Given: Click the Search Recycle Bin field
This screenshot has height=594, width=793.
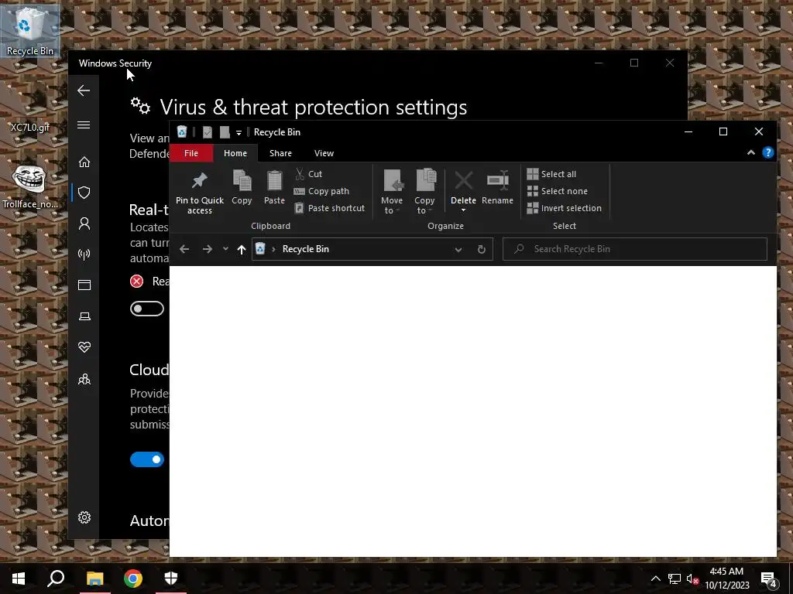Looking at the screenshot, I should coord(635,249).
